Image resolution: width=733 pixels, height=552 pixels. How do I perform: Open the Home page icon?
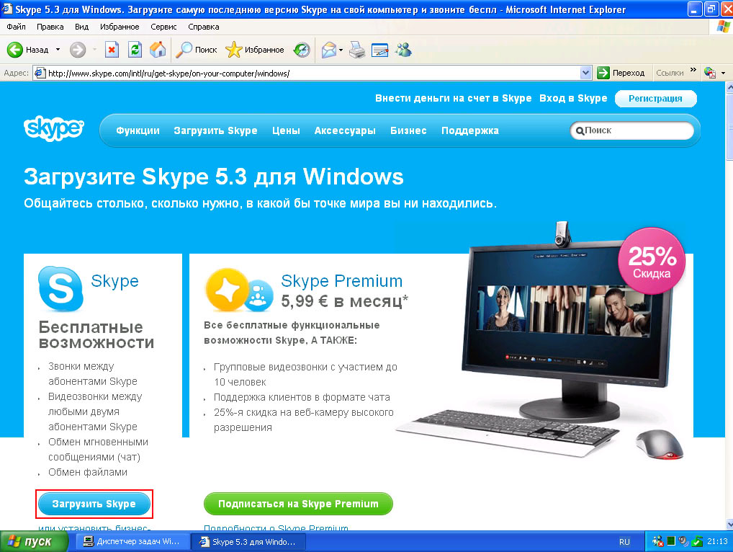(158, 50)
